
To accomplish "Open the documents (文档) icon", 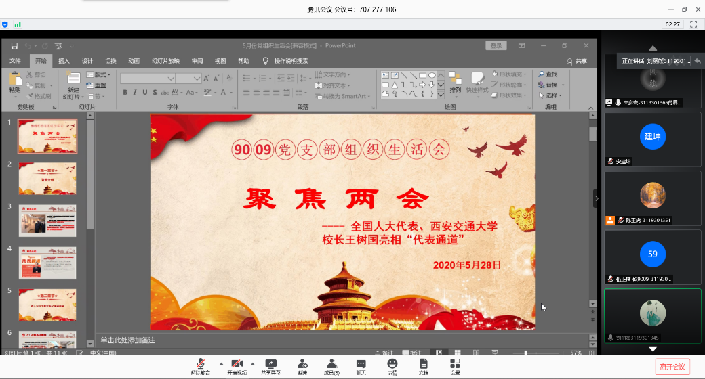I will pos(424,364).
